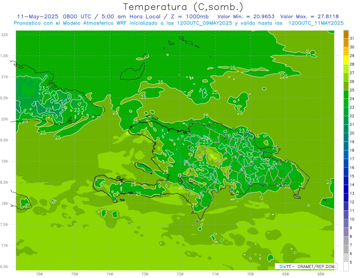This screenshot has width=360, height=278.
Task: Click the "22" contour label over Cuba
Action: coord(48,109)
